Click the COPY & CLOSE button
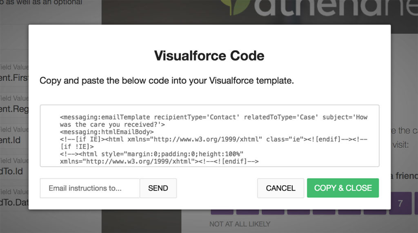Viewport: 418px width, 233px height. pos(343,188)
